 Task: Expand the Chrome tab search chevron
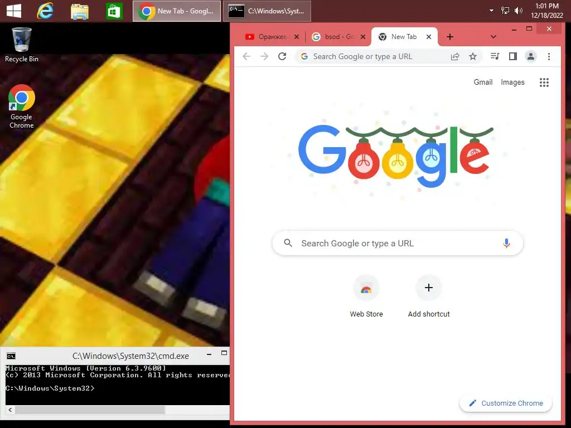tap(493, 37)
